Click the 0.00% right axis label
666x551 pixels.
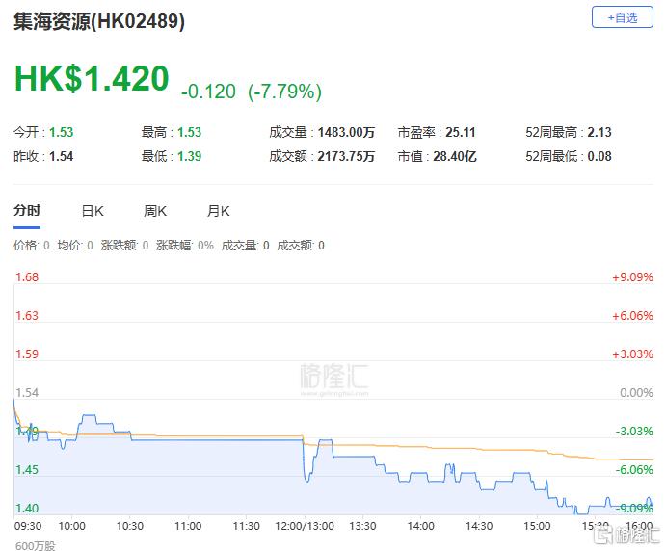coord(636,393)
